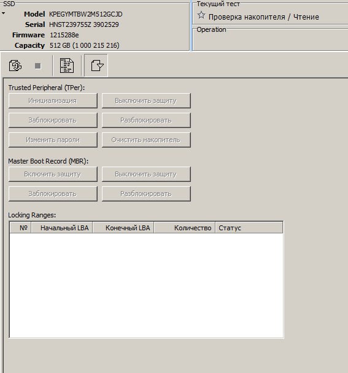348x373 pixels.
Task: Click the refresh/reload drive toolbar icon
Action: 15,66
